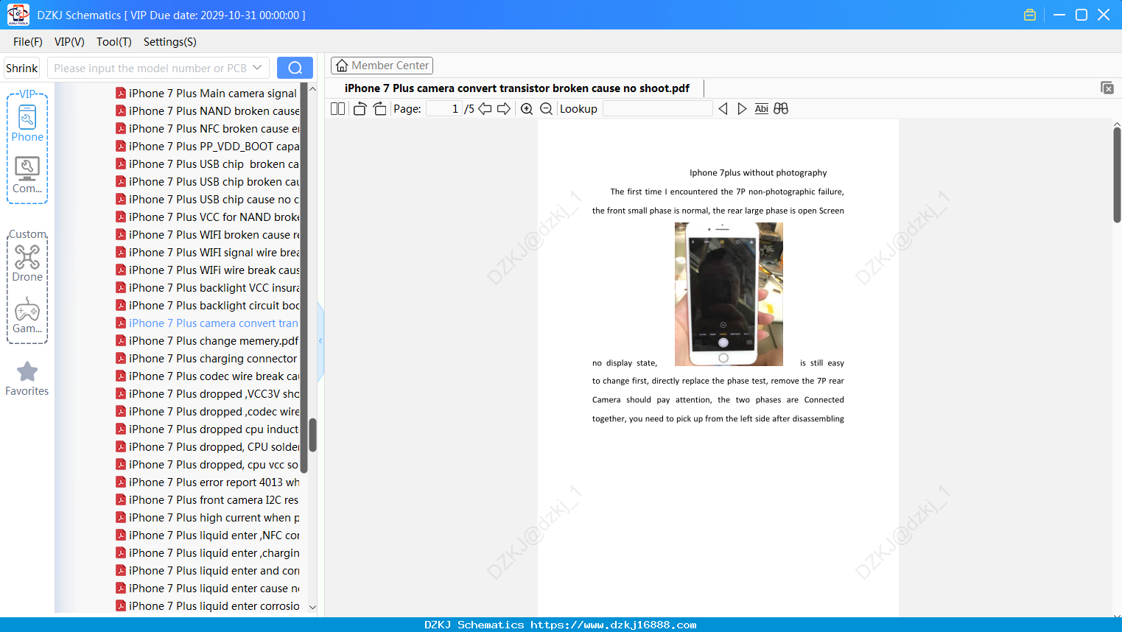Open iPhone 7 Plus charging connector file
The height and width of the screenshot is (632, 1122).
pyautogui.click(x=207, y=359)
